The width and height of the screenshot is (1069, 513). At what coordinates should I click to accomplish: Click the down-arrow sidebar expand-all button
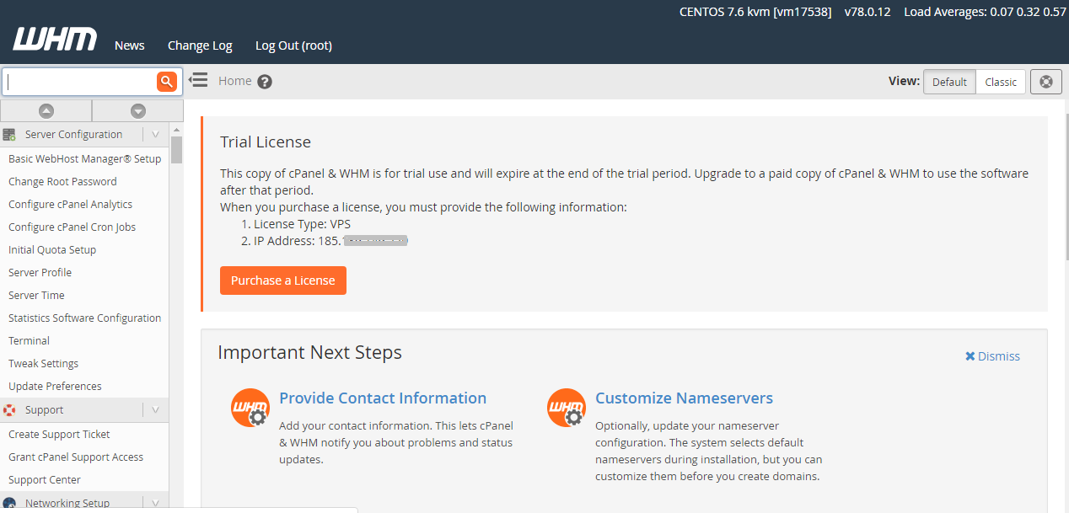coord(138,110)
